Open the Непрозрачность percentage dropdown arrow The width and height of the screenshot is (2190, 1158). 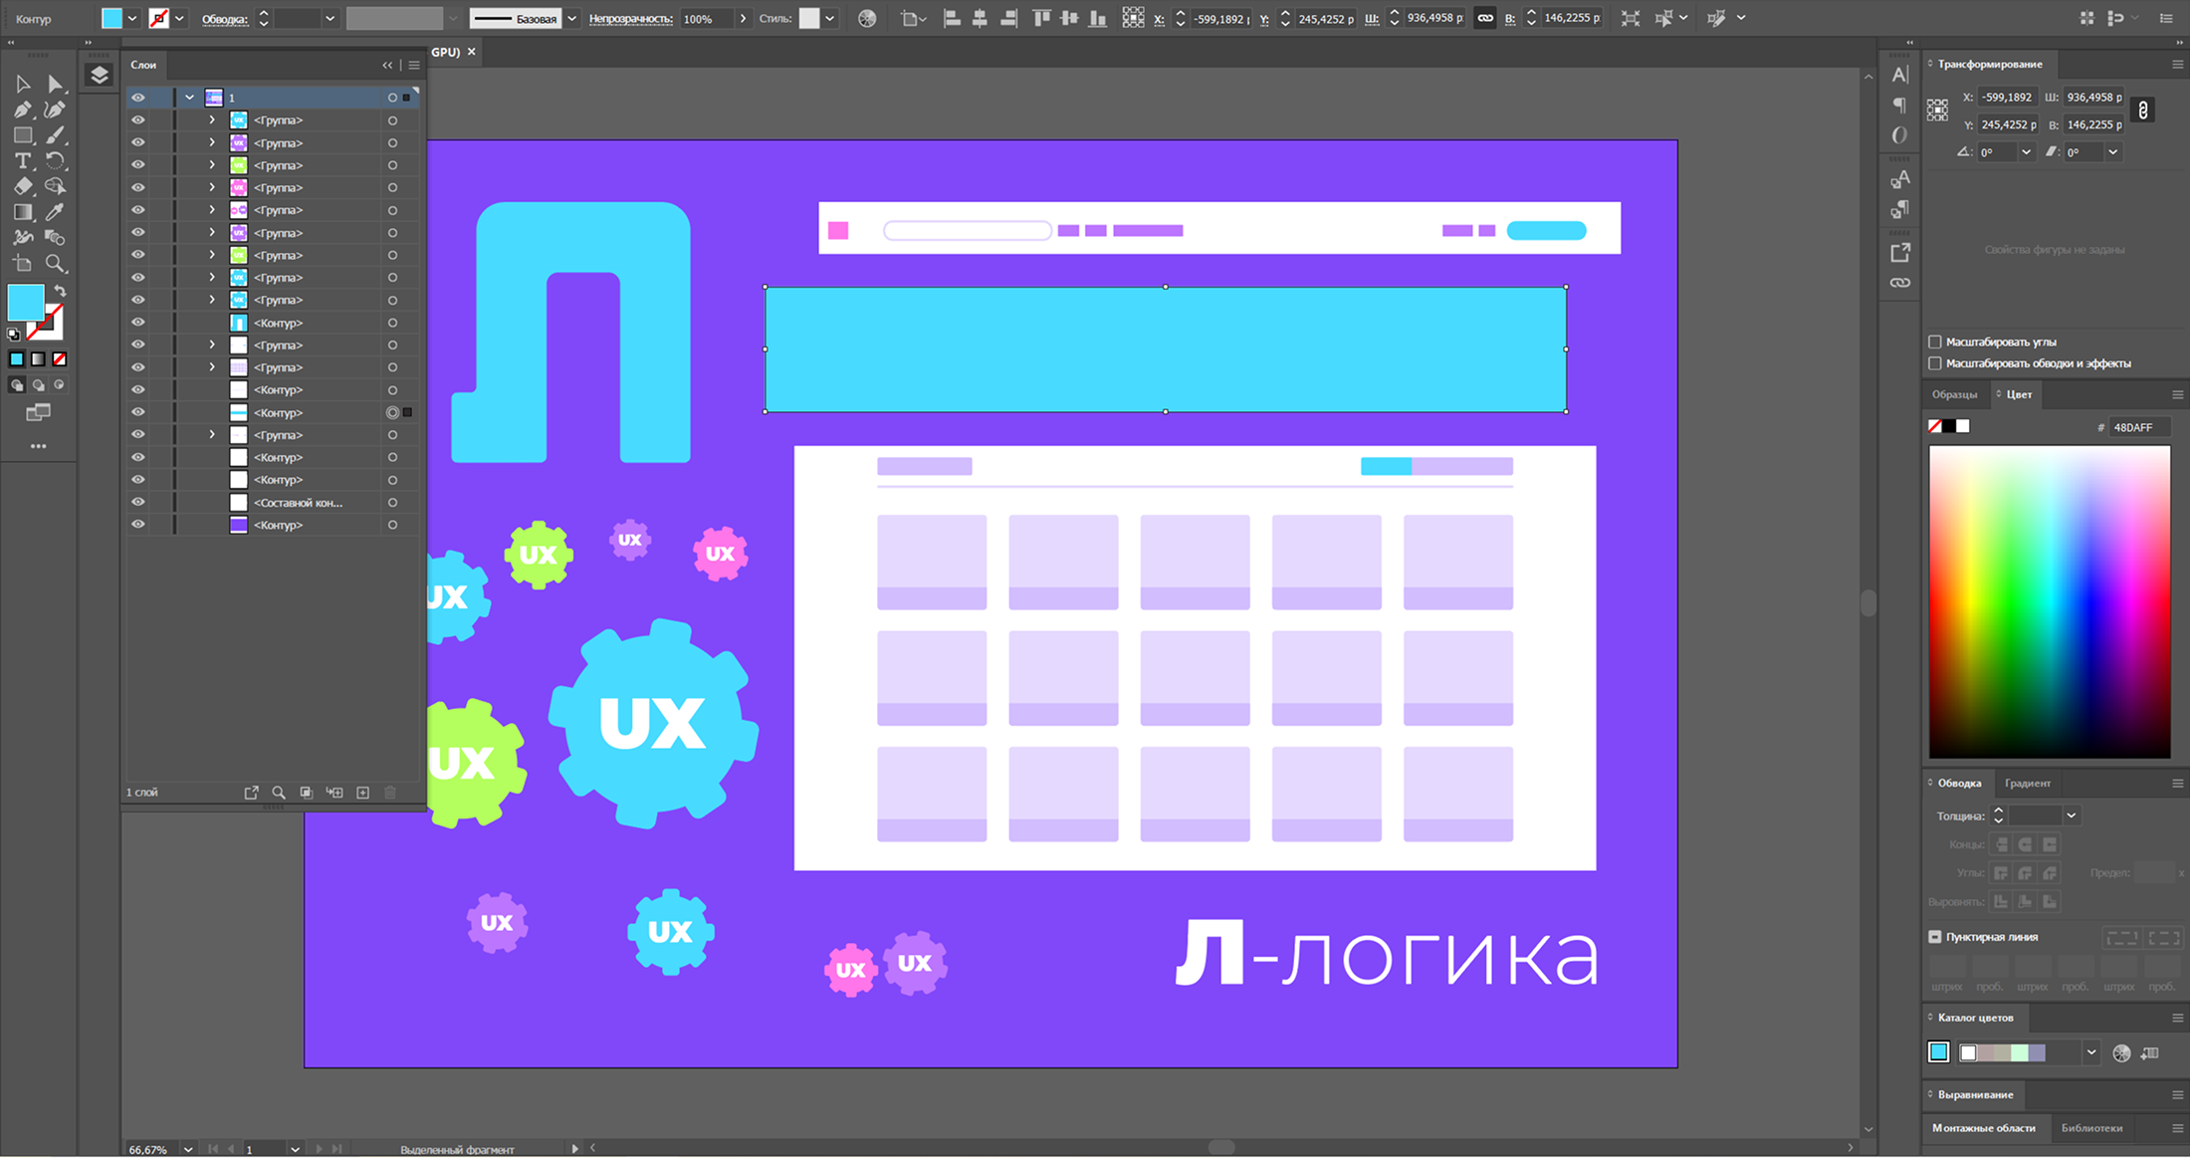[743, 19]
